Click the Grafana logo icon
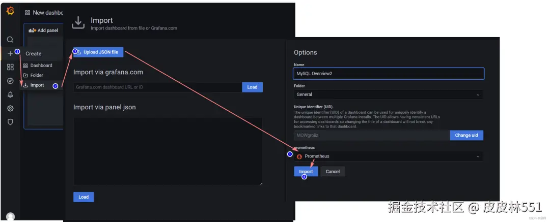 tap(10, 11)
